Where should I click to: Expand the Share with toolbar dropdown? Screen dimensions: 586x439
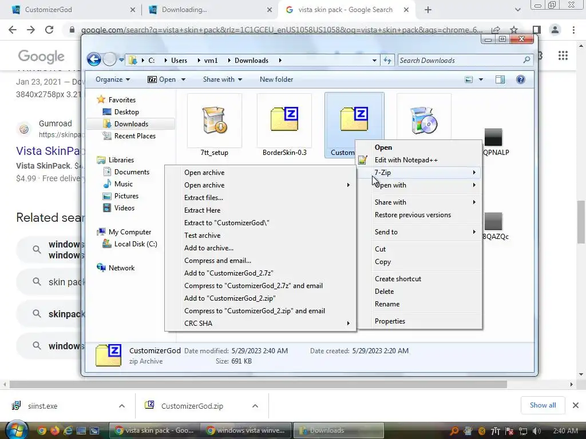click(x=223, y=79)
